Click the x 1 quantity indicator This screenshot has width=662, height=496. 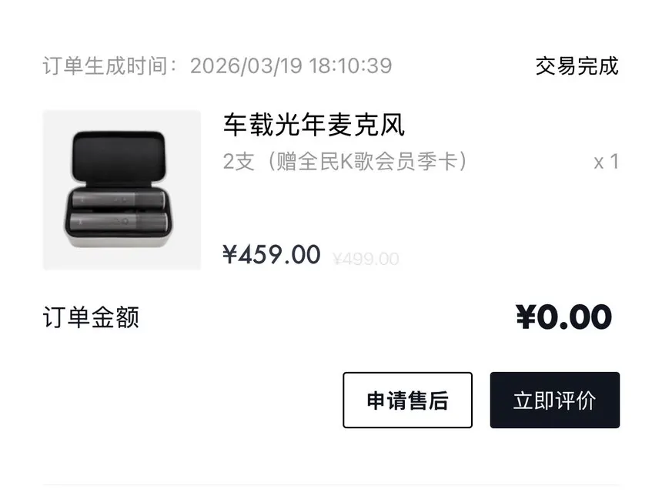(607, 162)
